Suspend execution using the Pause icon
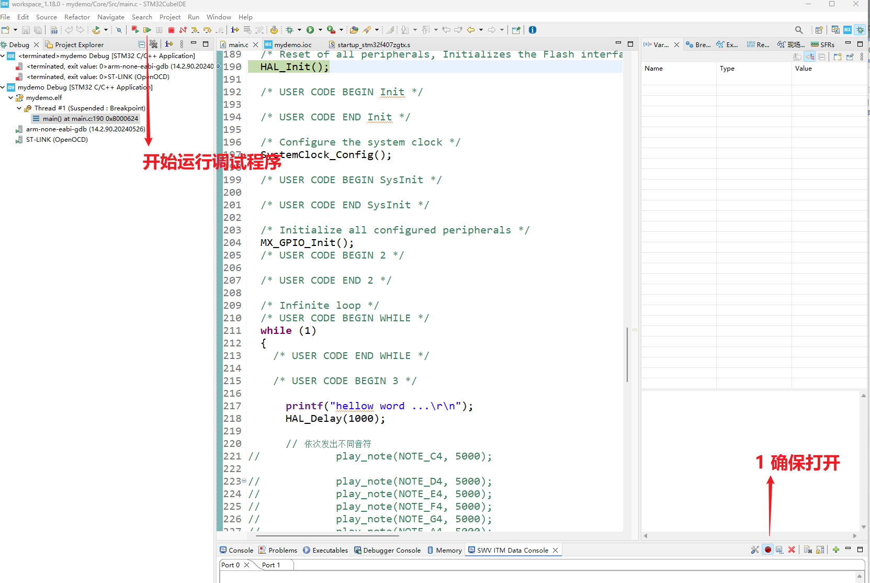 point(159,30)
